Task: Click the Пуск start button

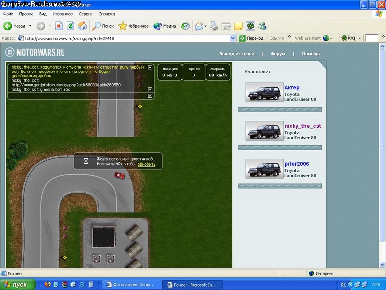Action: click(17, 285)
